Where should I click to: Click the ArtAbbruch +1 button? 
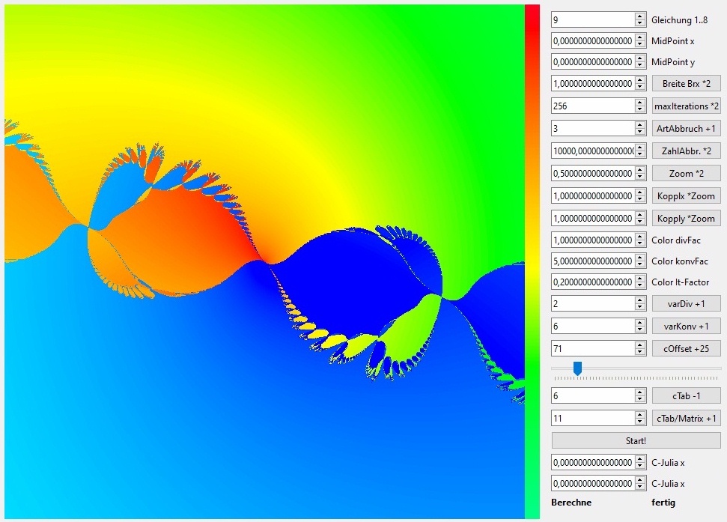coord(687,129)
